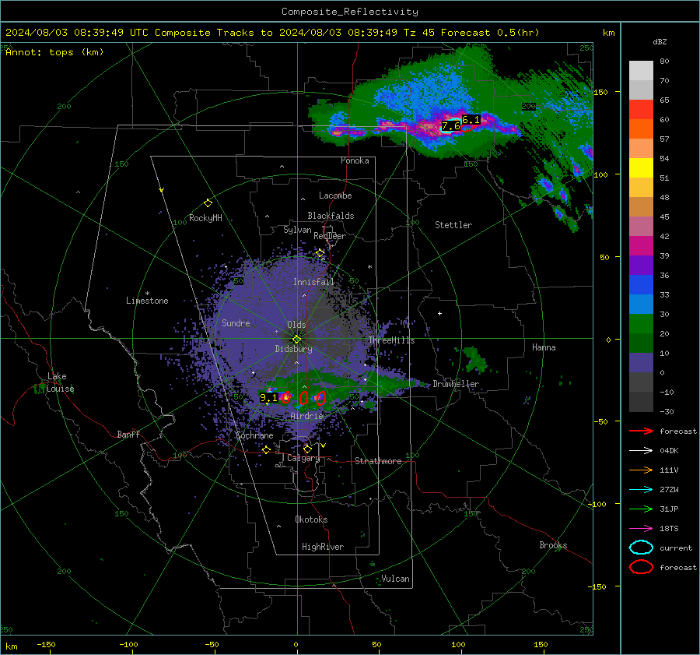Click the Airdrie city label
Screen dimensions: 700x655
(306, 416)
